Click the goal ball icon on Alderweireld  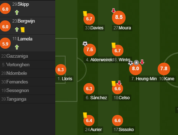click(x=85, y=44)
